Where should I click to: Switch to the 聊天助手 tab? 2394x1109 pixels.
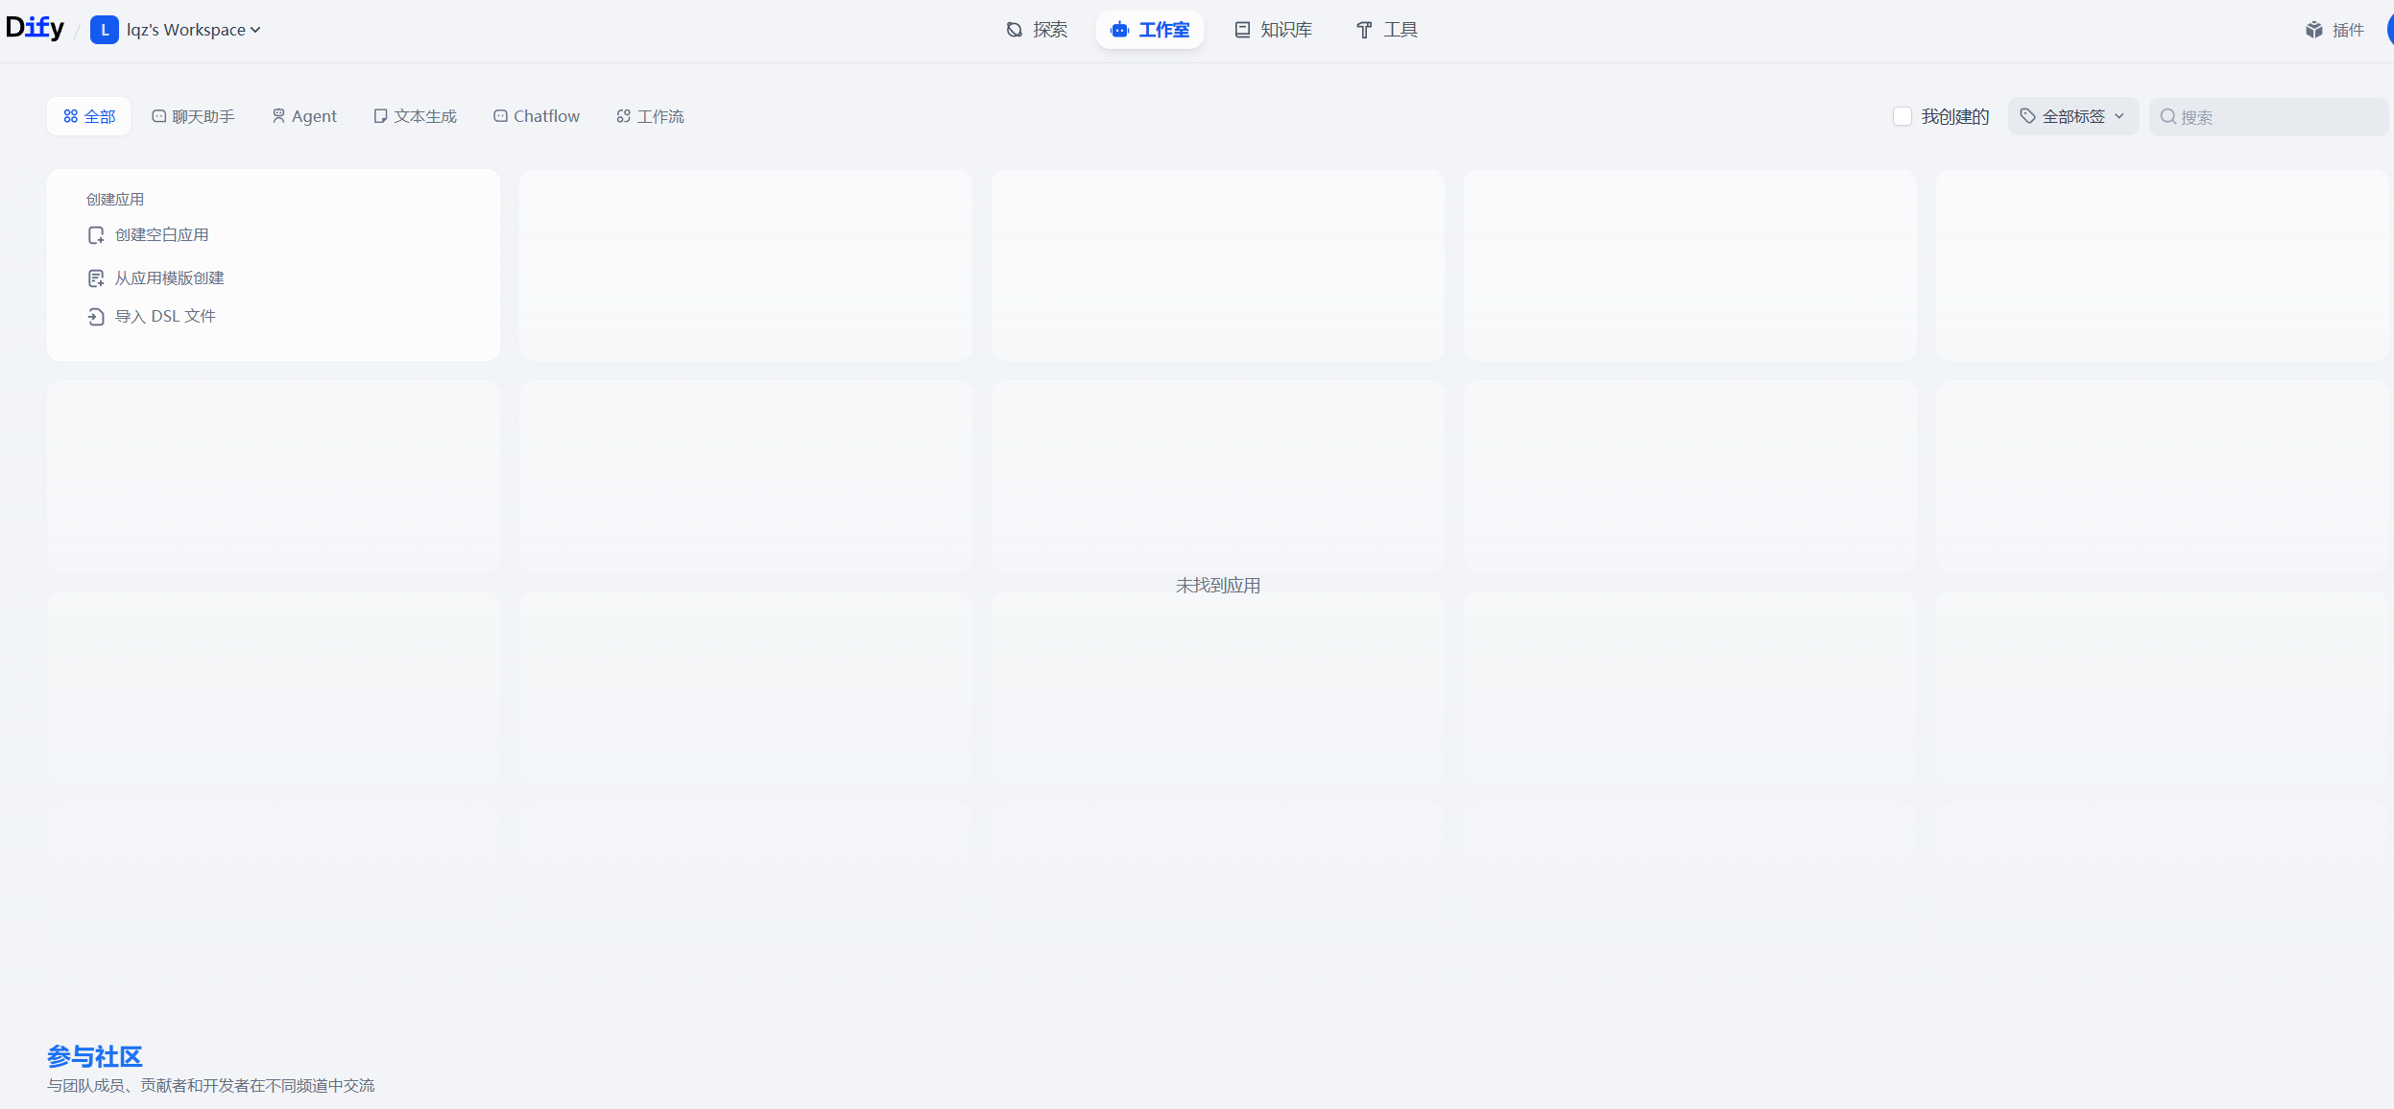(193, 116)
